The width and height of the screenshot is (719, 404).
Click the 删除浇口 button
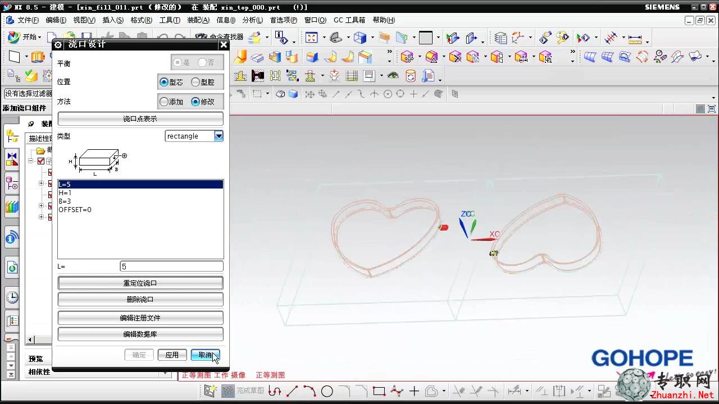140,300
